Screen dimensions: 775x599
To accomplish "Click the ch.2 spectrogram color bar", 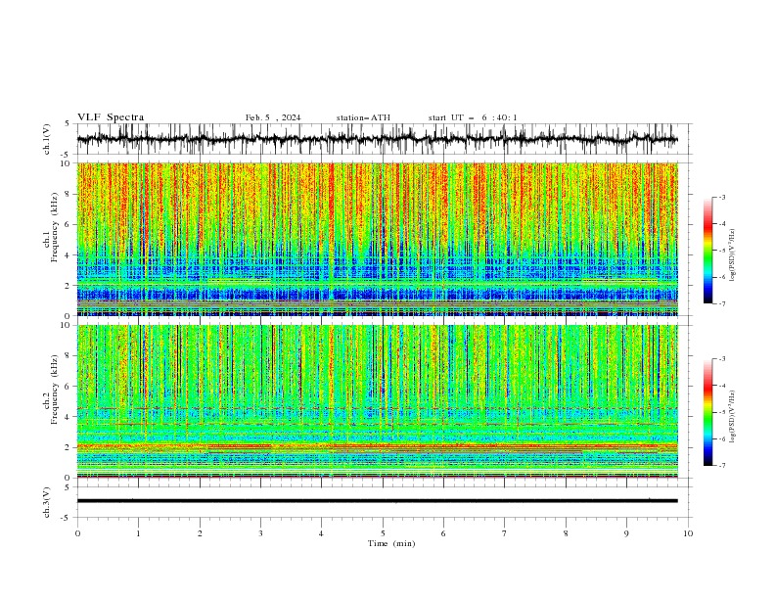I will click(708, 412).
